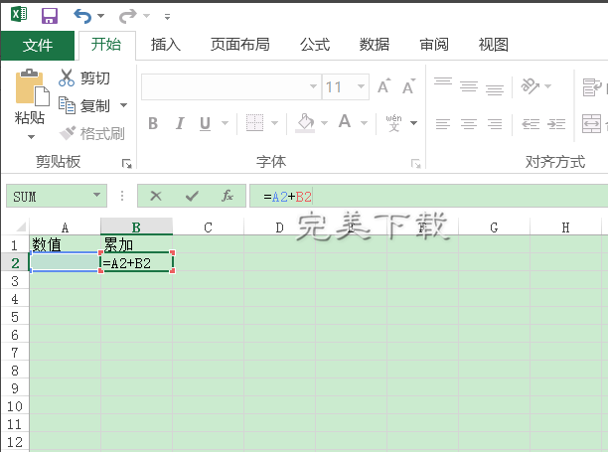Click the wén phonetic guide icon
Screen dimensions: 608x452
[394, 123]
